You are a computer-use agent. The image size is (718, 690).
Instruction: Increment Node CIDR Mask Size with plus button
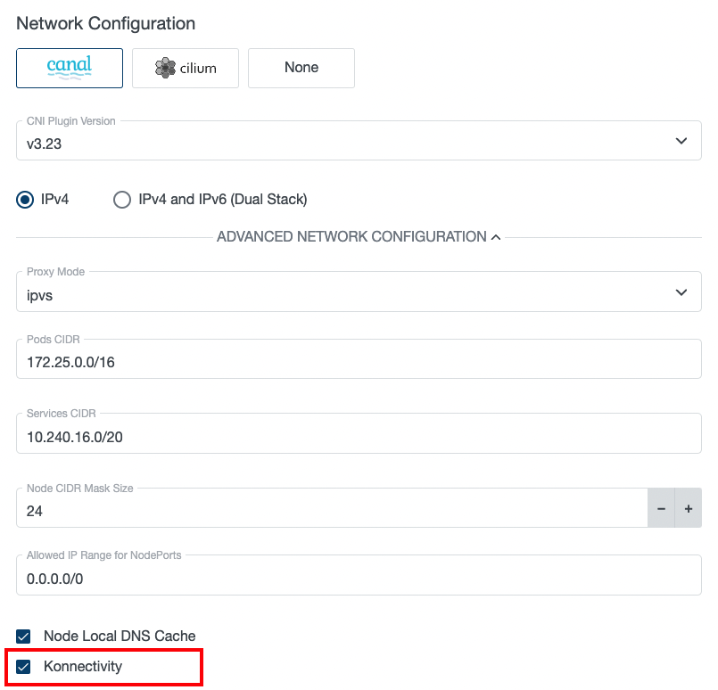tap(688, 508)
